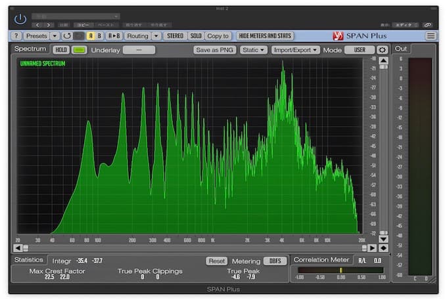This screenshot has width=447, height=302.
Task: Open the hamburger main menu icon
Action: click(x=431, y=36)
